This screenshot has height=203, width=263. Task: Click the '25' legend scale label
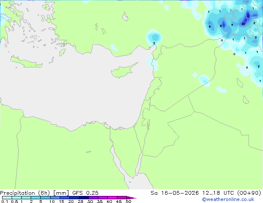pos(80,201)
